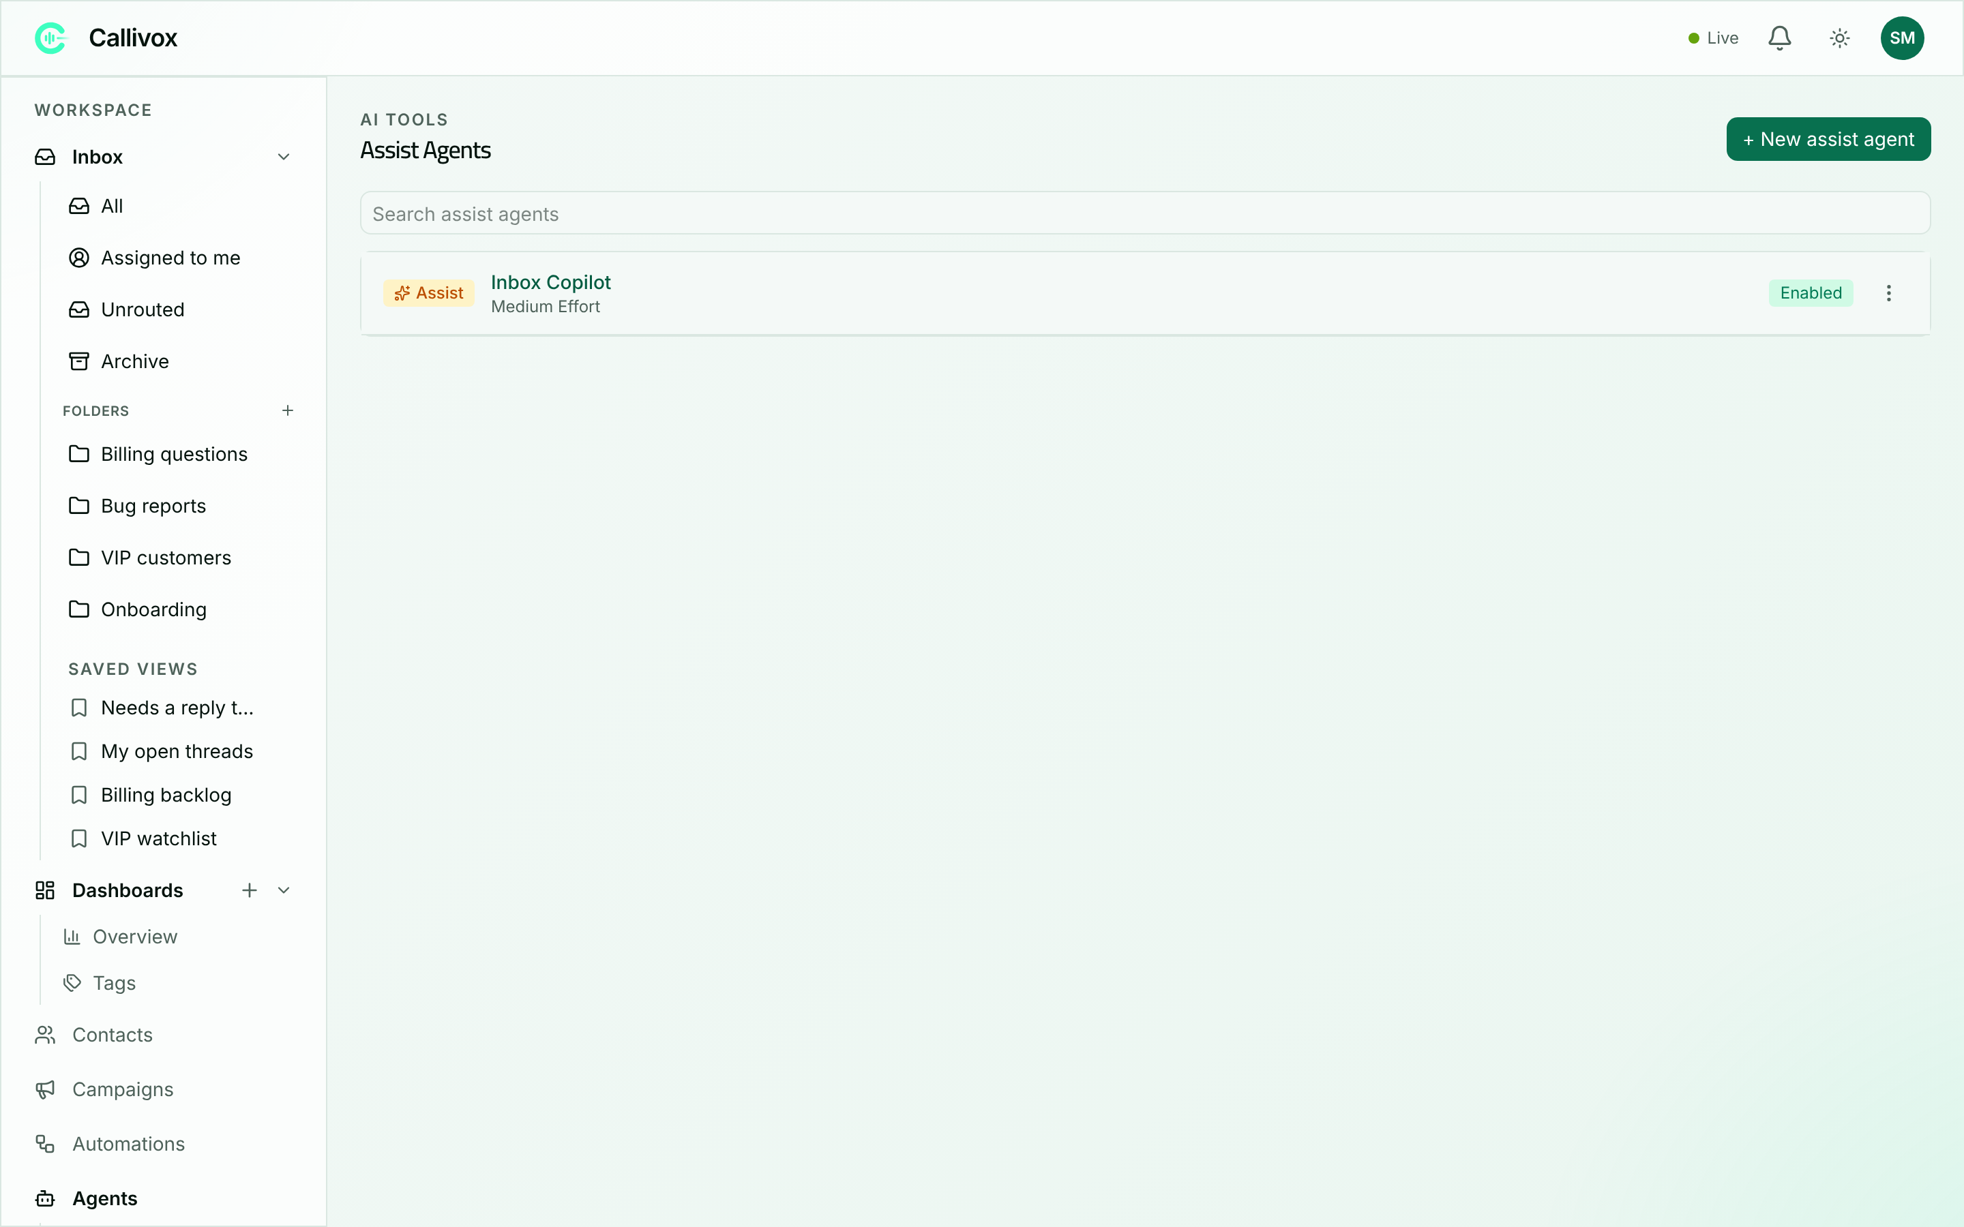The width and height of the screenshot is (1964, 1227).
Task: Click New assist agent button
Action: 1828,140
